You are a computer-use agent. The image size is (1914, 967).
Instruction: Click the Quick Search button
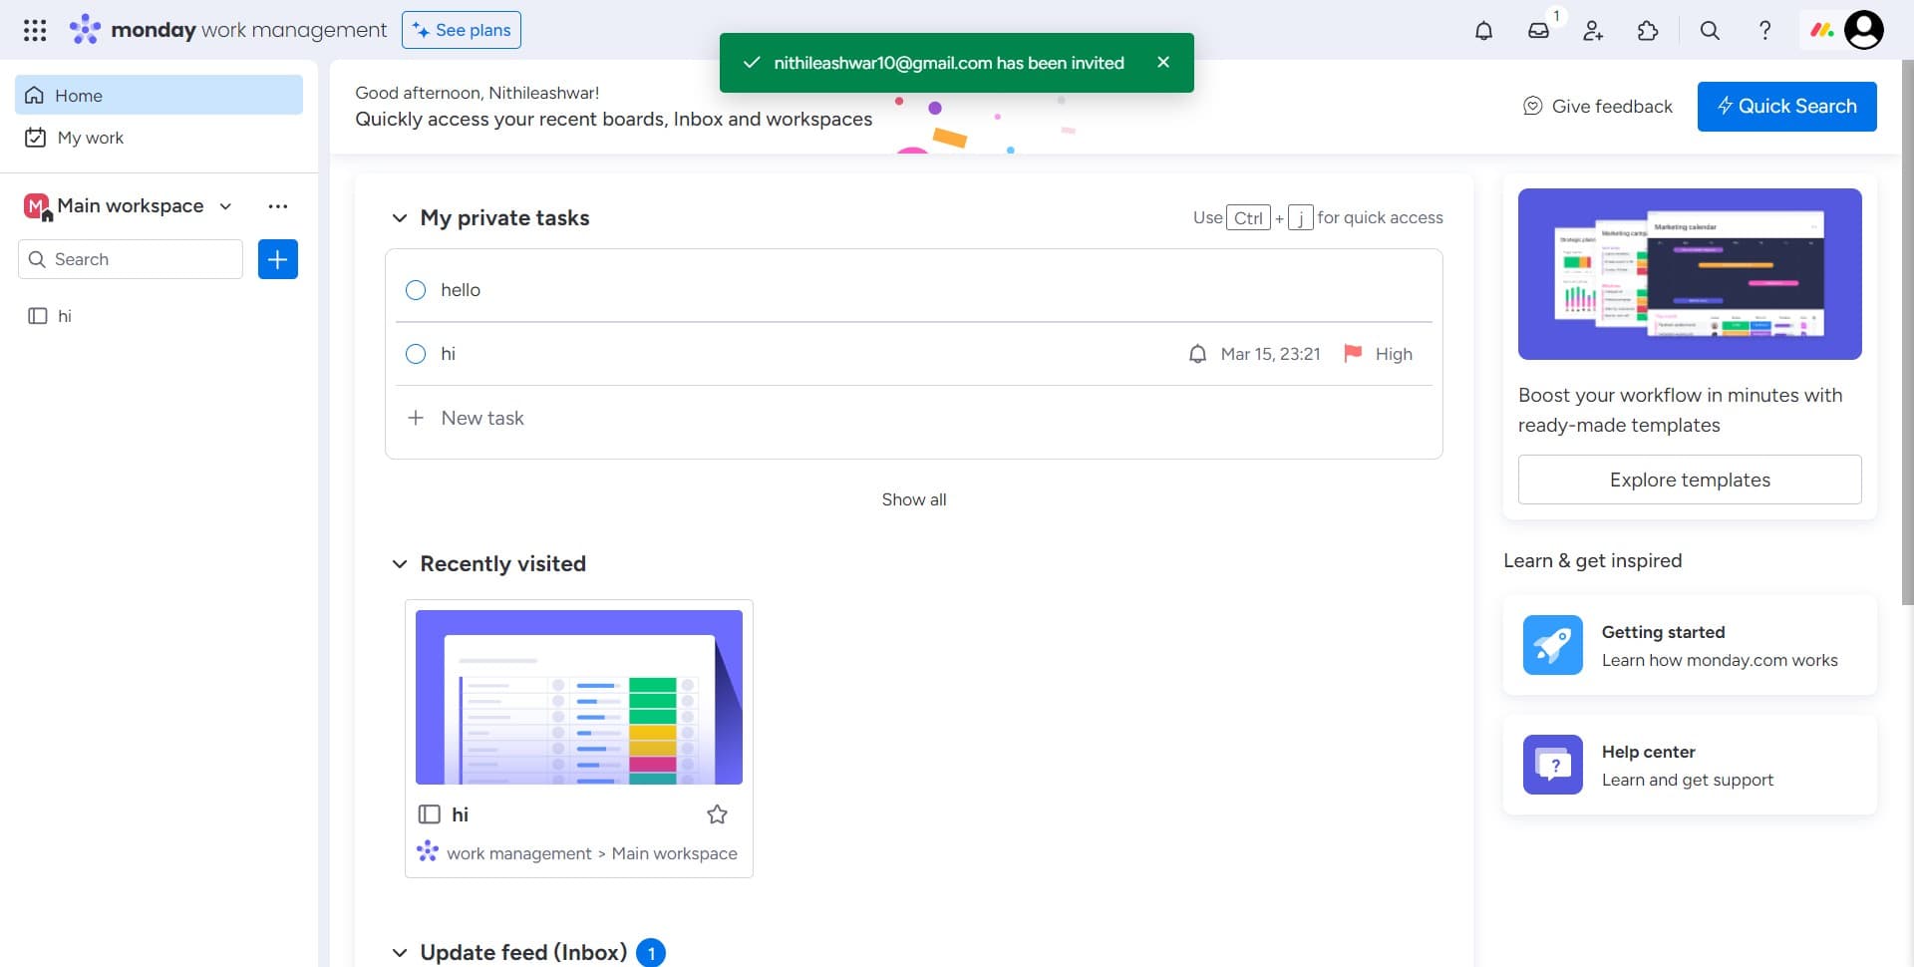pos(1786,107)
